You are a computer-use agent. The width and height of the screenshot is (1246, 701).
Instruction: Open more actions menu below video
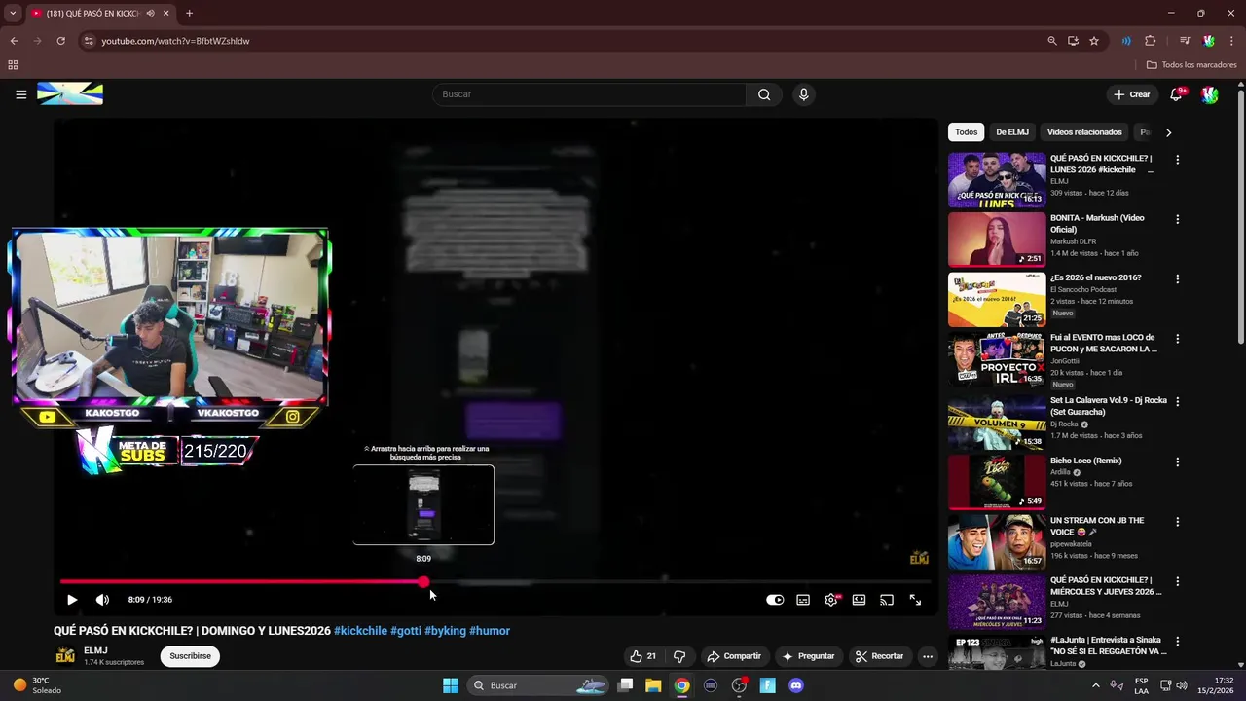[x=928, y=656]
